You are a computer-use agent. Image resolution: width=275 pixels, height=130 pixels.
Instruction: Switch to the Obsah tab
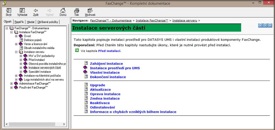click(8, 22)
